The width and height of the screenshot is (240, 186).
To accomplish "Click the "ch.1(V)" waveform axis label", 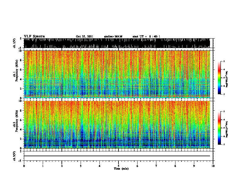I will 15,43.
